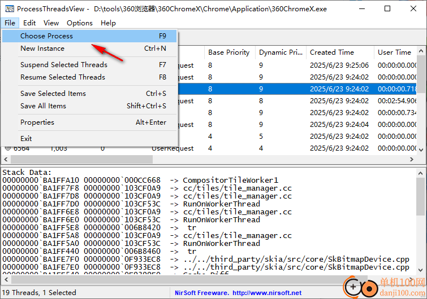Select Resume Selected Threads

coord(89,77)
